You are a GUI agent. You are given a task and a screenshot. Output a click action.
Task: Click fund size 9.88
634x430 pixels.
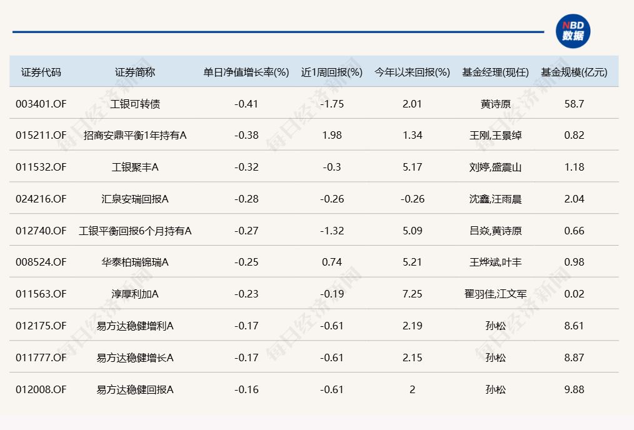click(x=574, y=389)
